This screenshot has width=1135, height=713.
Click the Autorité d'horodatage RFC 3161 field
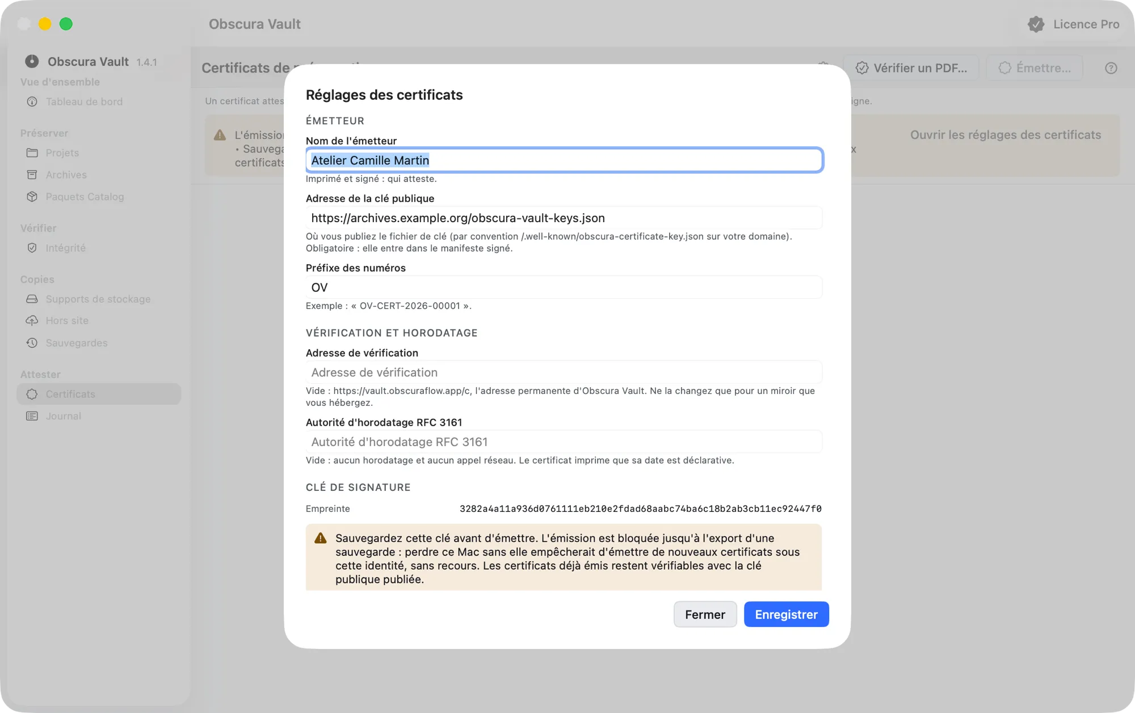click(564, 442)
